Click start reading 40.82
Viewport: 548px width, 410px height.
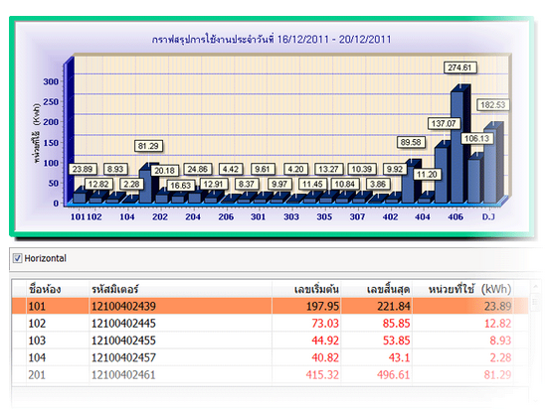[x=325, y=357]
